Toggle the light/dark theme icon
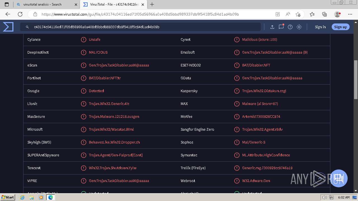This screenshot has width=358, height=201. pos(299,27)
